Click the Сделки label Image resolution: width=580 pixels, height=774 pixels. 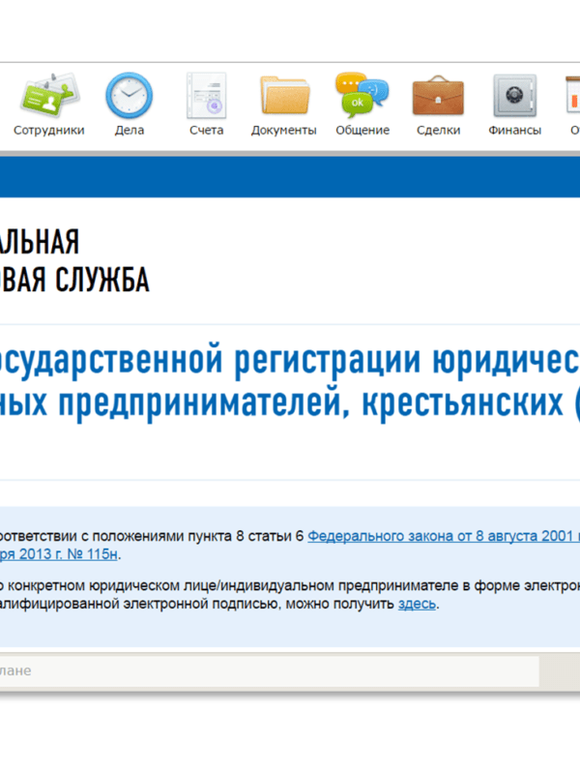[439, 131]
